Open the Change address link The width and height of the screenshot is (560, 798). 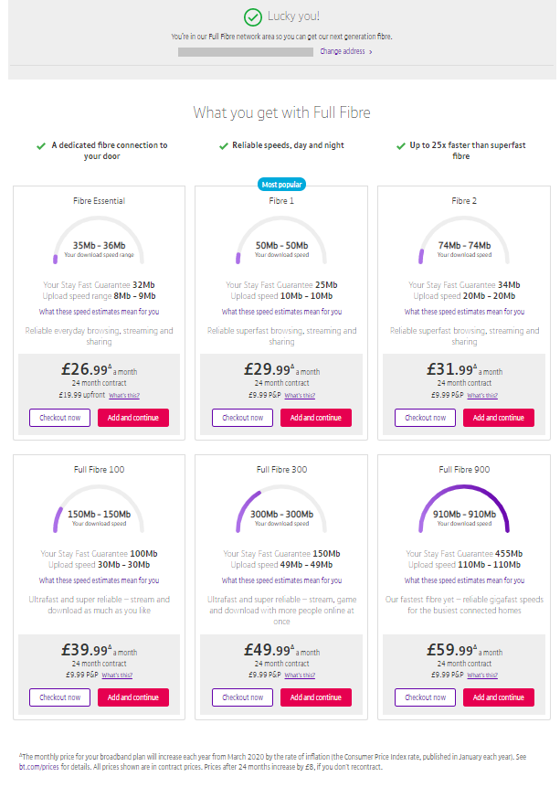click(x=345, y=52)
